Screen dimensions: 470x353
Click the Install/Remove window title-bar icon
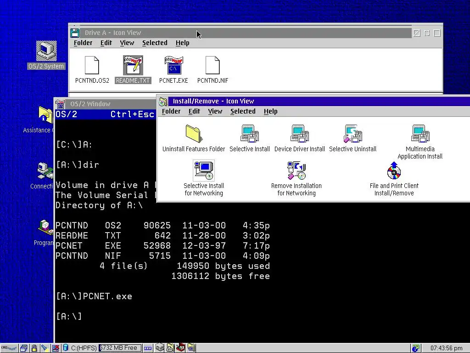coord(163,102)
